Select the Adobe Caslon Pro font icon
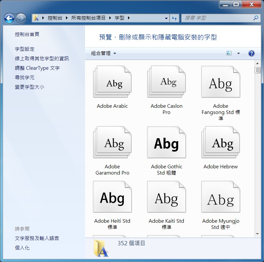Image resolution: width=264 pixels, height=262 pixels. click(166, 82)
